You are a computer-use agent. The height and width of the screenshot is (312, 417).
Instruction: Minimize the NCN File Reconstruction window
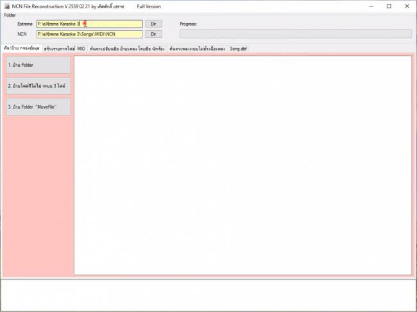(371, 6)
